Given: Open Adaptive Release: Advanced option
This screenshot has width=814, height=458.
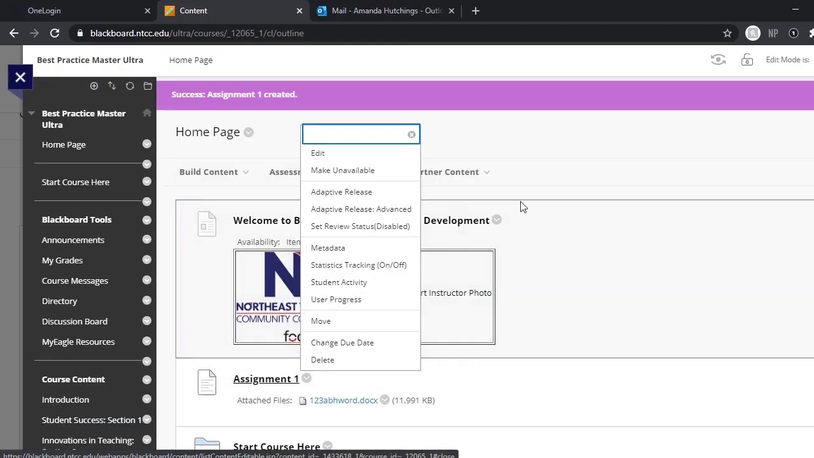Looking at the screenshot, I should 361,209.
